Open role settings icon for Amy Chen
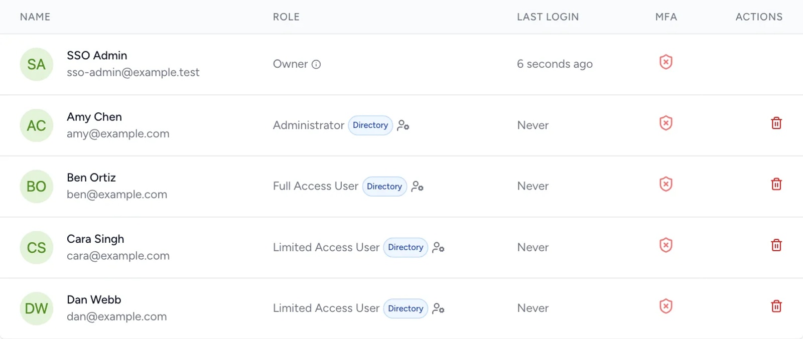 403,125
